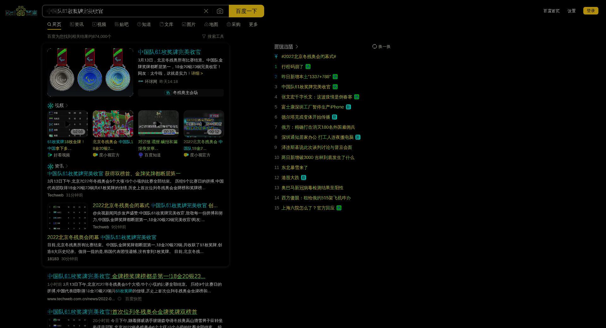
Task: Open 百度首页 link in header
Action: 551,11
